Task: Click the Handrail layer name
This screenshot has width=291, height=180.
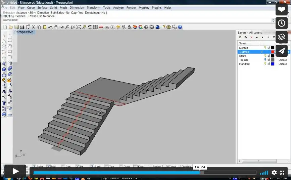Action: tap(244, 64)
